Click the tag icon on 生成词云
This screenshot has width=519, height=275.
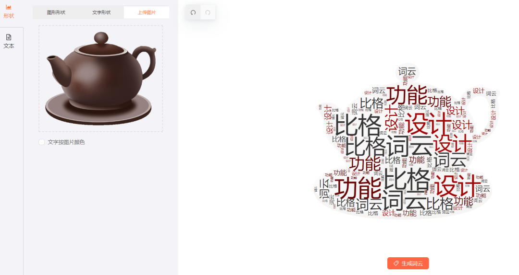click(396, 264)
